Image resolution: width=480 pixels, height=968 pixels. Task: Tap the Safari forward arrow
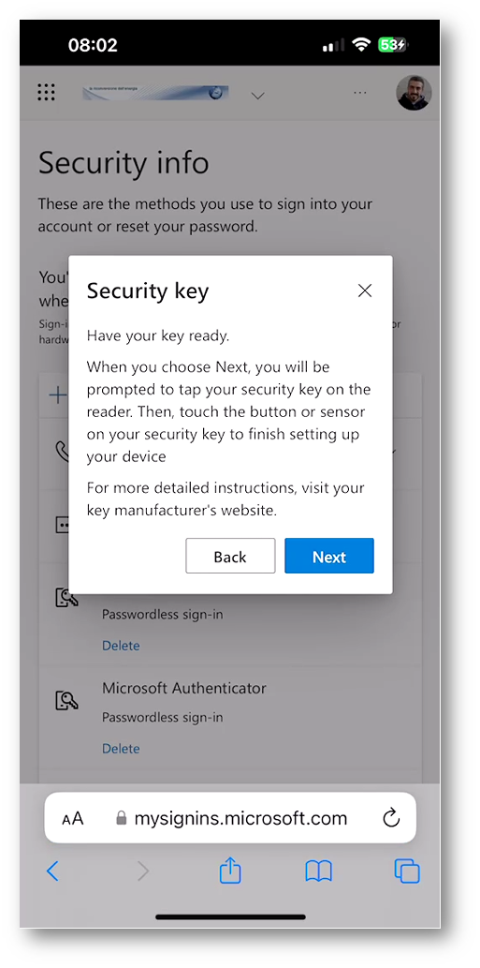click(x=143, y=871)
